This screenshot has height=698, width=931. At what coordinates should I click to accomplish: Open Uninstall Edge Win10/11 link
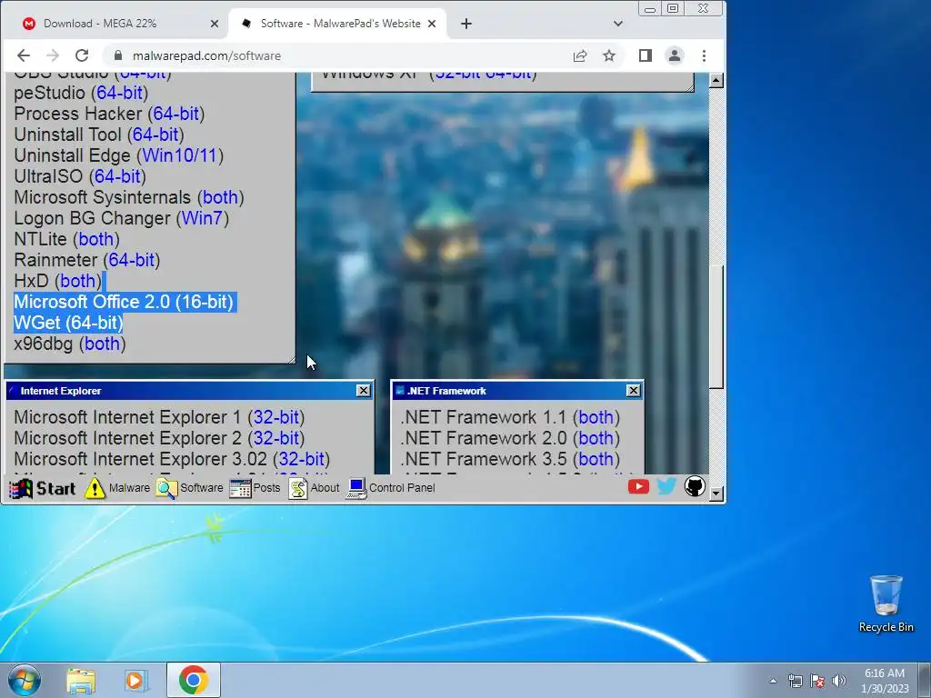coord(180,155)
